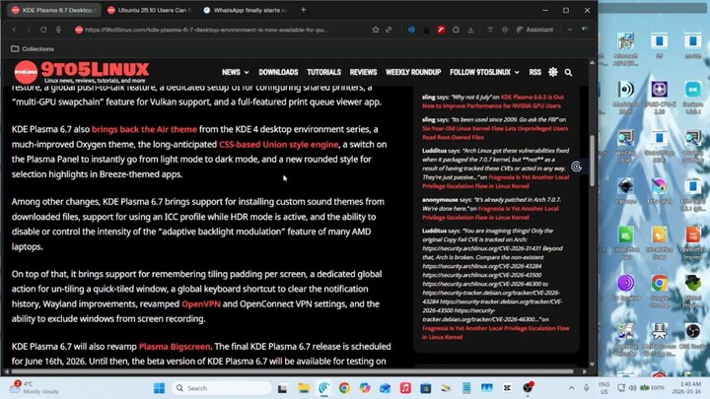The height and width of the screenshot is (399, 710).
Task: Open the OBS Studio desktop icon
Action: (x=692, y=335)
